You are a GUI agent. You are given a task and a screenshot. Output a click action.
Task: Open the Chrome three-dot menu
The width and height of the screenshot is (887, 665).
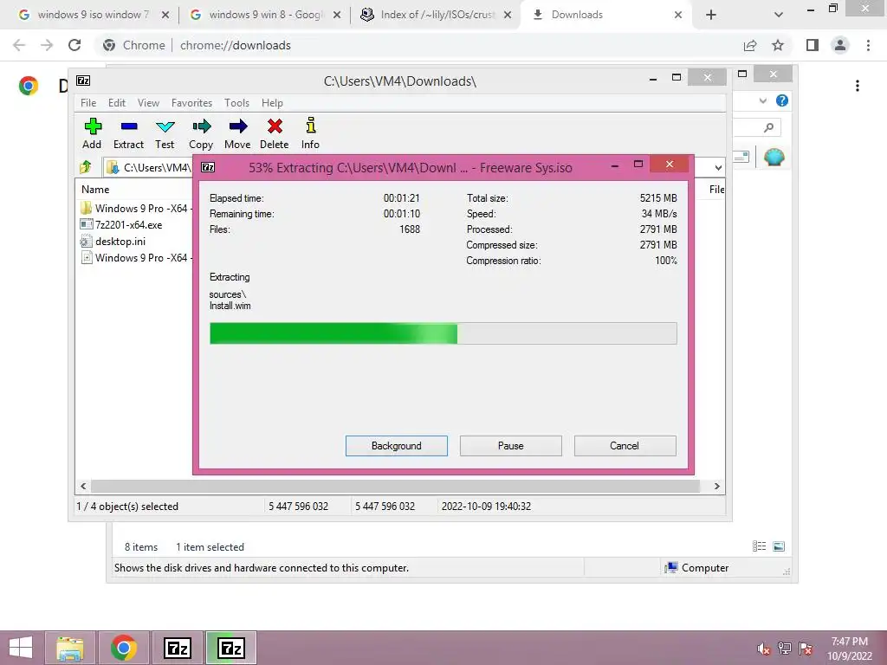point(868,45)
